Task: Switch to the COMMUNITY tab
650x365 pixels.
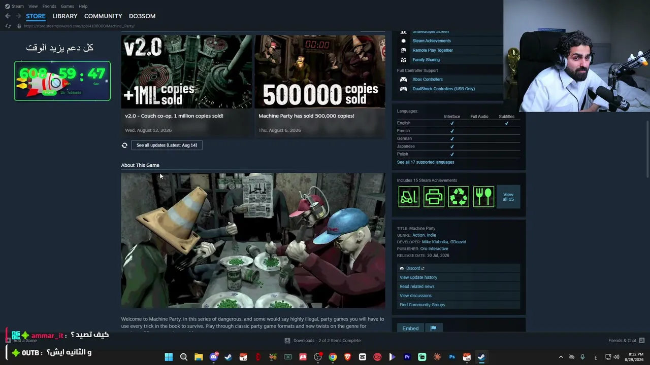Action: pyautogui.click(x=103, y=16)
